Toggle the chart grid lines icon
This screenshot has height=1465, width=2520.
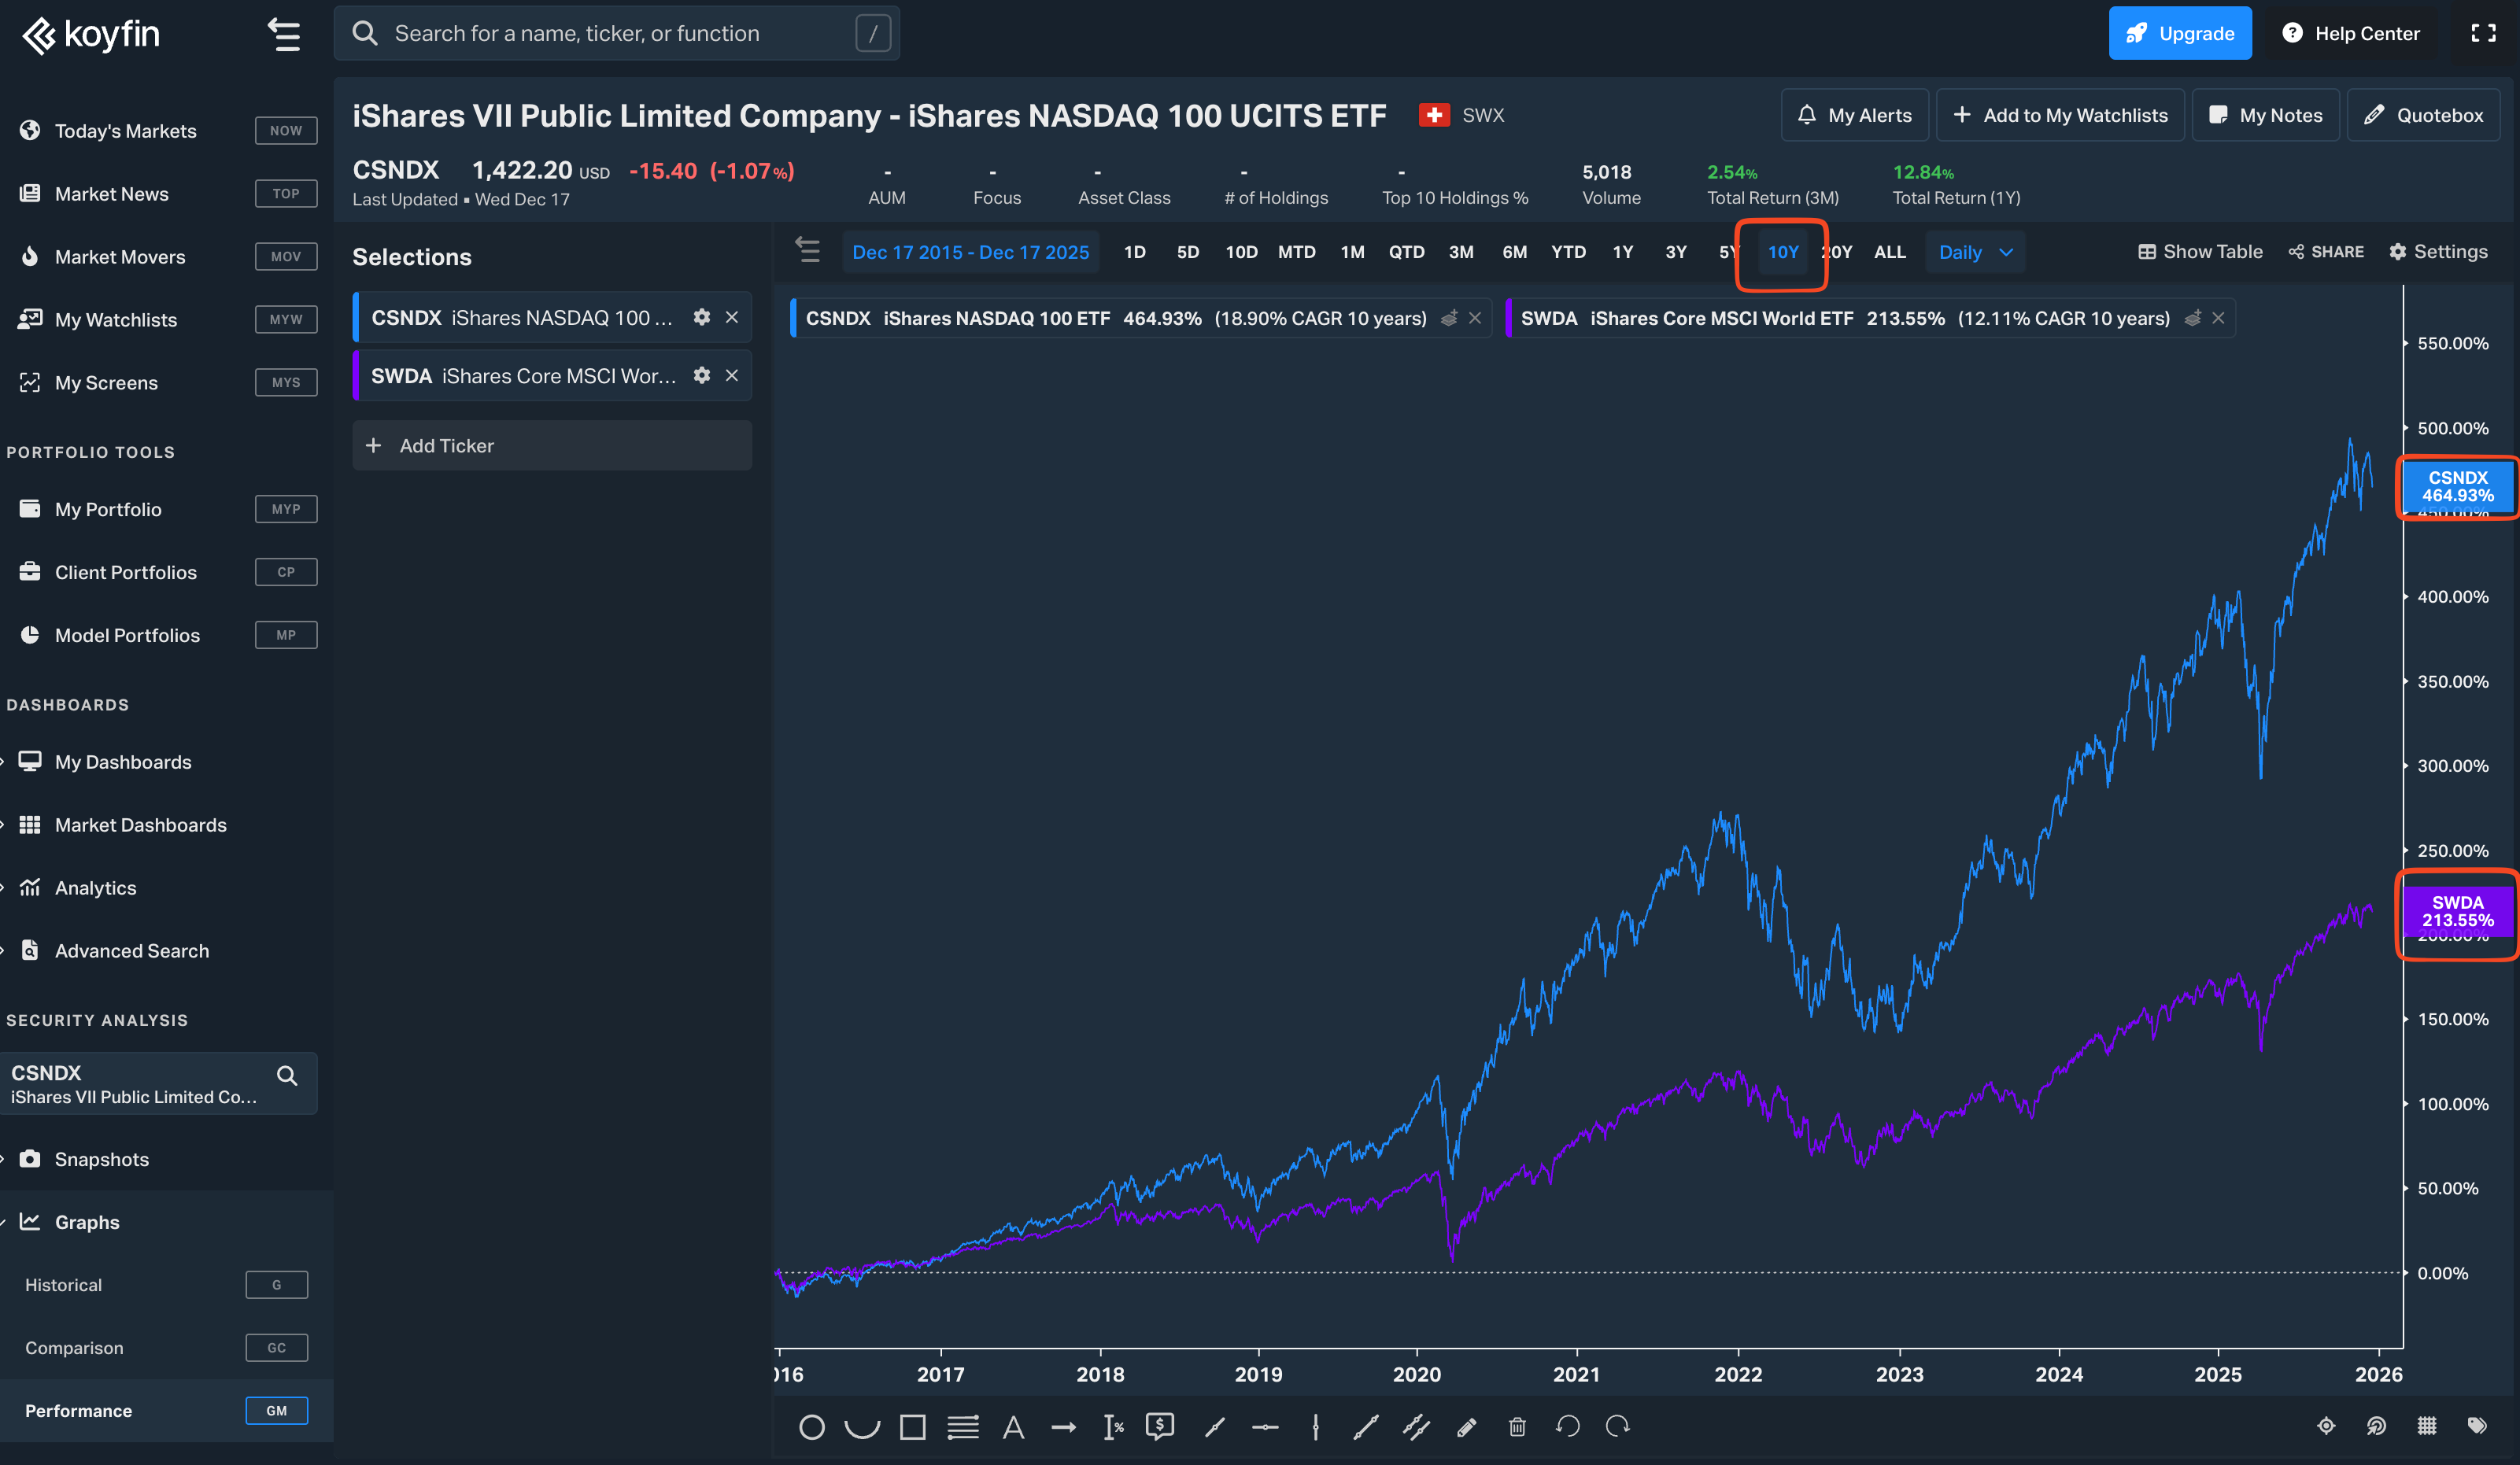click(2427, 1426)
